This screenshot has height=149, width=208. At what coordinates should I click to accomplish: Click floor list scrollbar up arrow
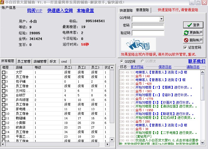112,67
